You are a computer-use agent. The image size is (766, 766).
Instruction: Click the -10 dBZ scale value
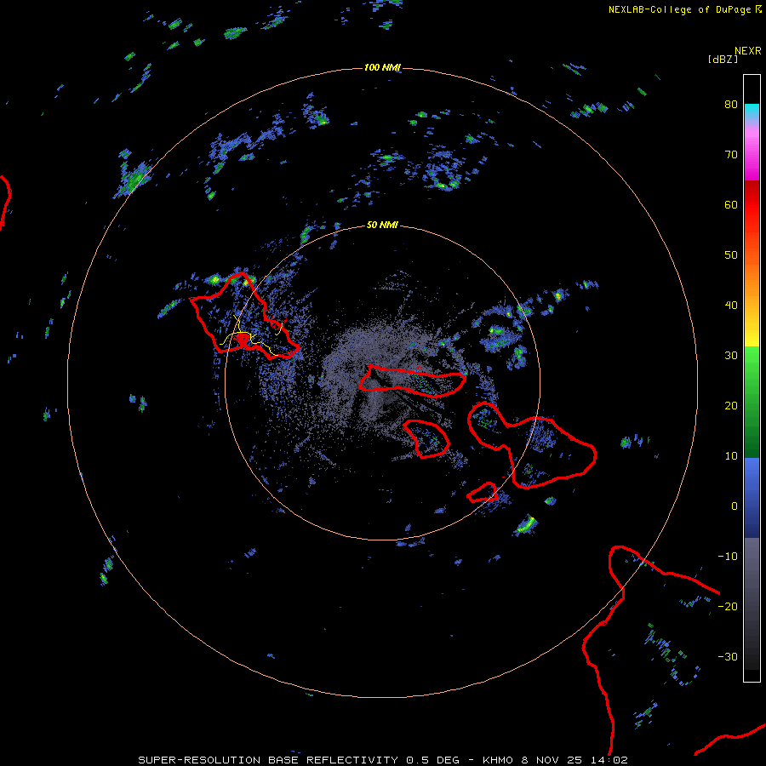tap(728, 557)
